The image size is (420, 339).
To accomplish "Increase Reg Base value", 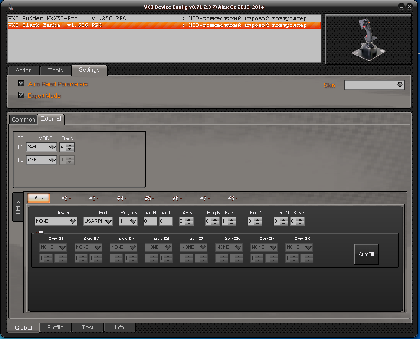I will 232,220.
